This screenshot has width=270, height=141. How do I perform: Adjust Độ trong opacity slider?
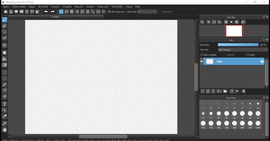point(238,45)
